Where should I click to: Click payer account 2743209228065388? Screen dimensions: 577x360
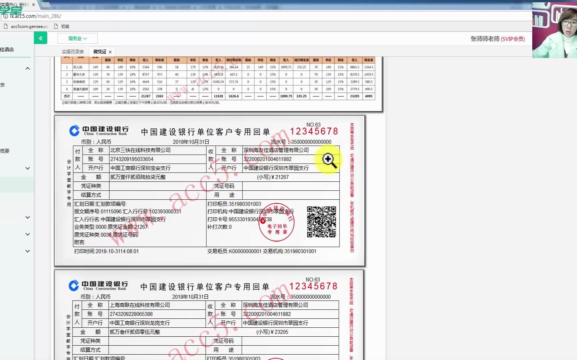click(131, 314)
